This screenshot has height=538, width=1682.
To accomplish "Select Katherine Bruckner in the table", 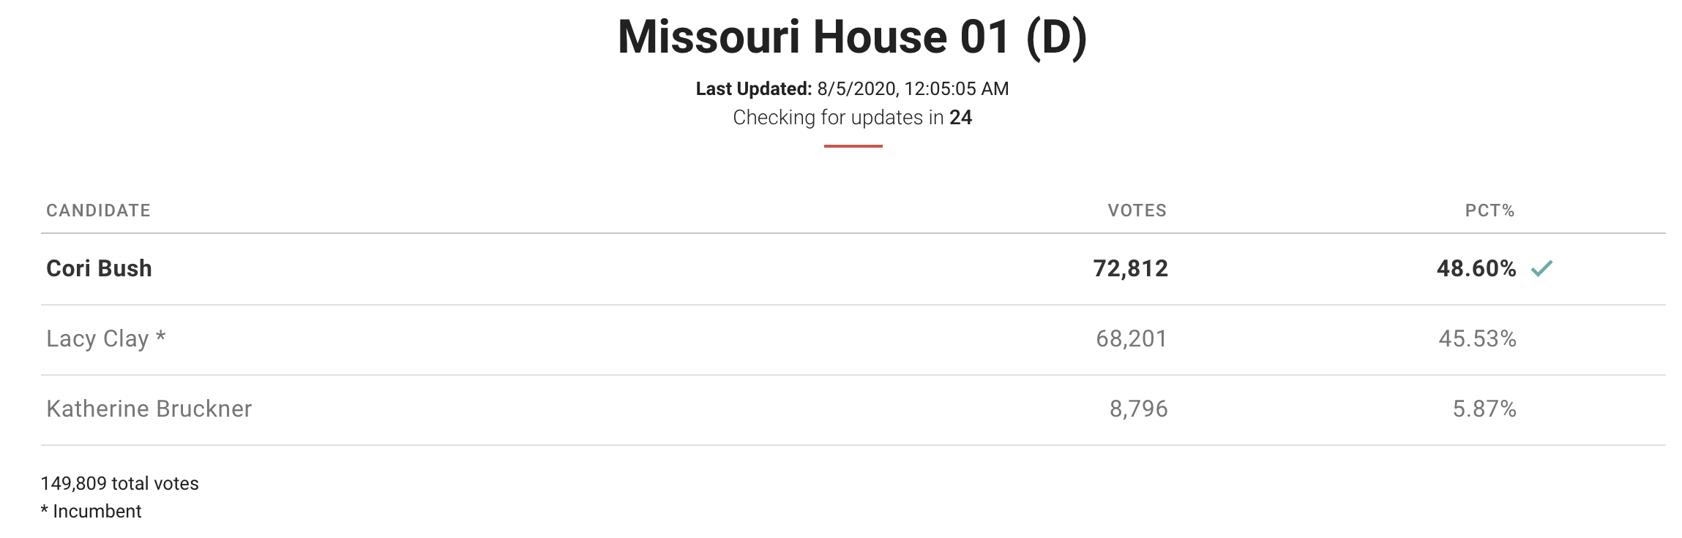I will pos(149,409).
